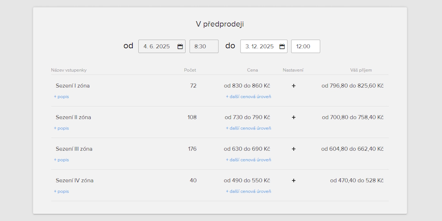Add další cenová úroveň for Sezení II zóna
442x221 pixels.
(248, 128)
